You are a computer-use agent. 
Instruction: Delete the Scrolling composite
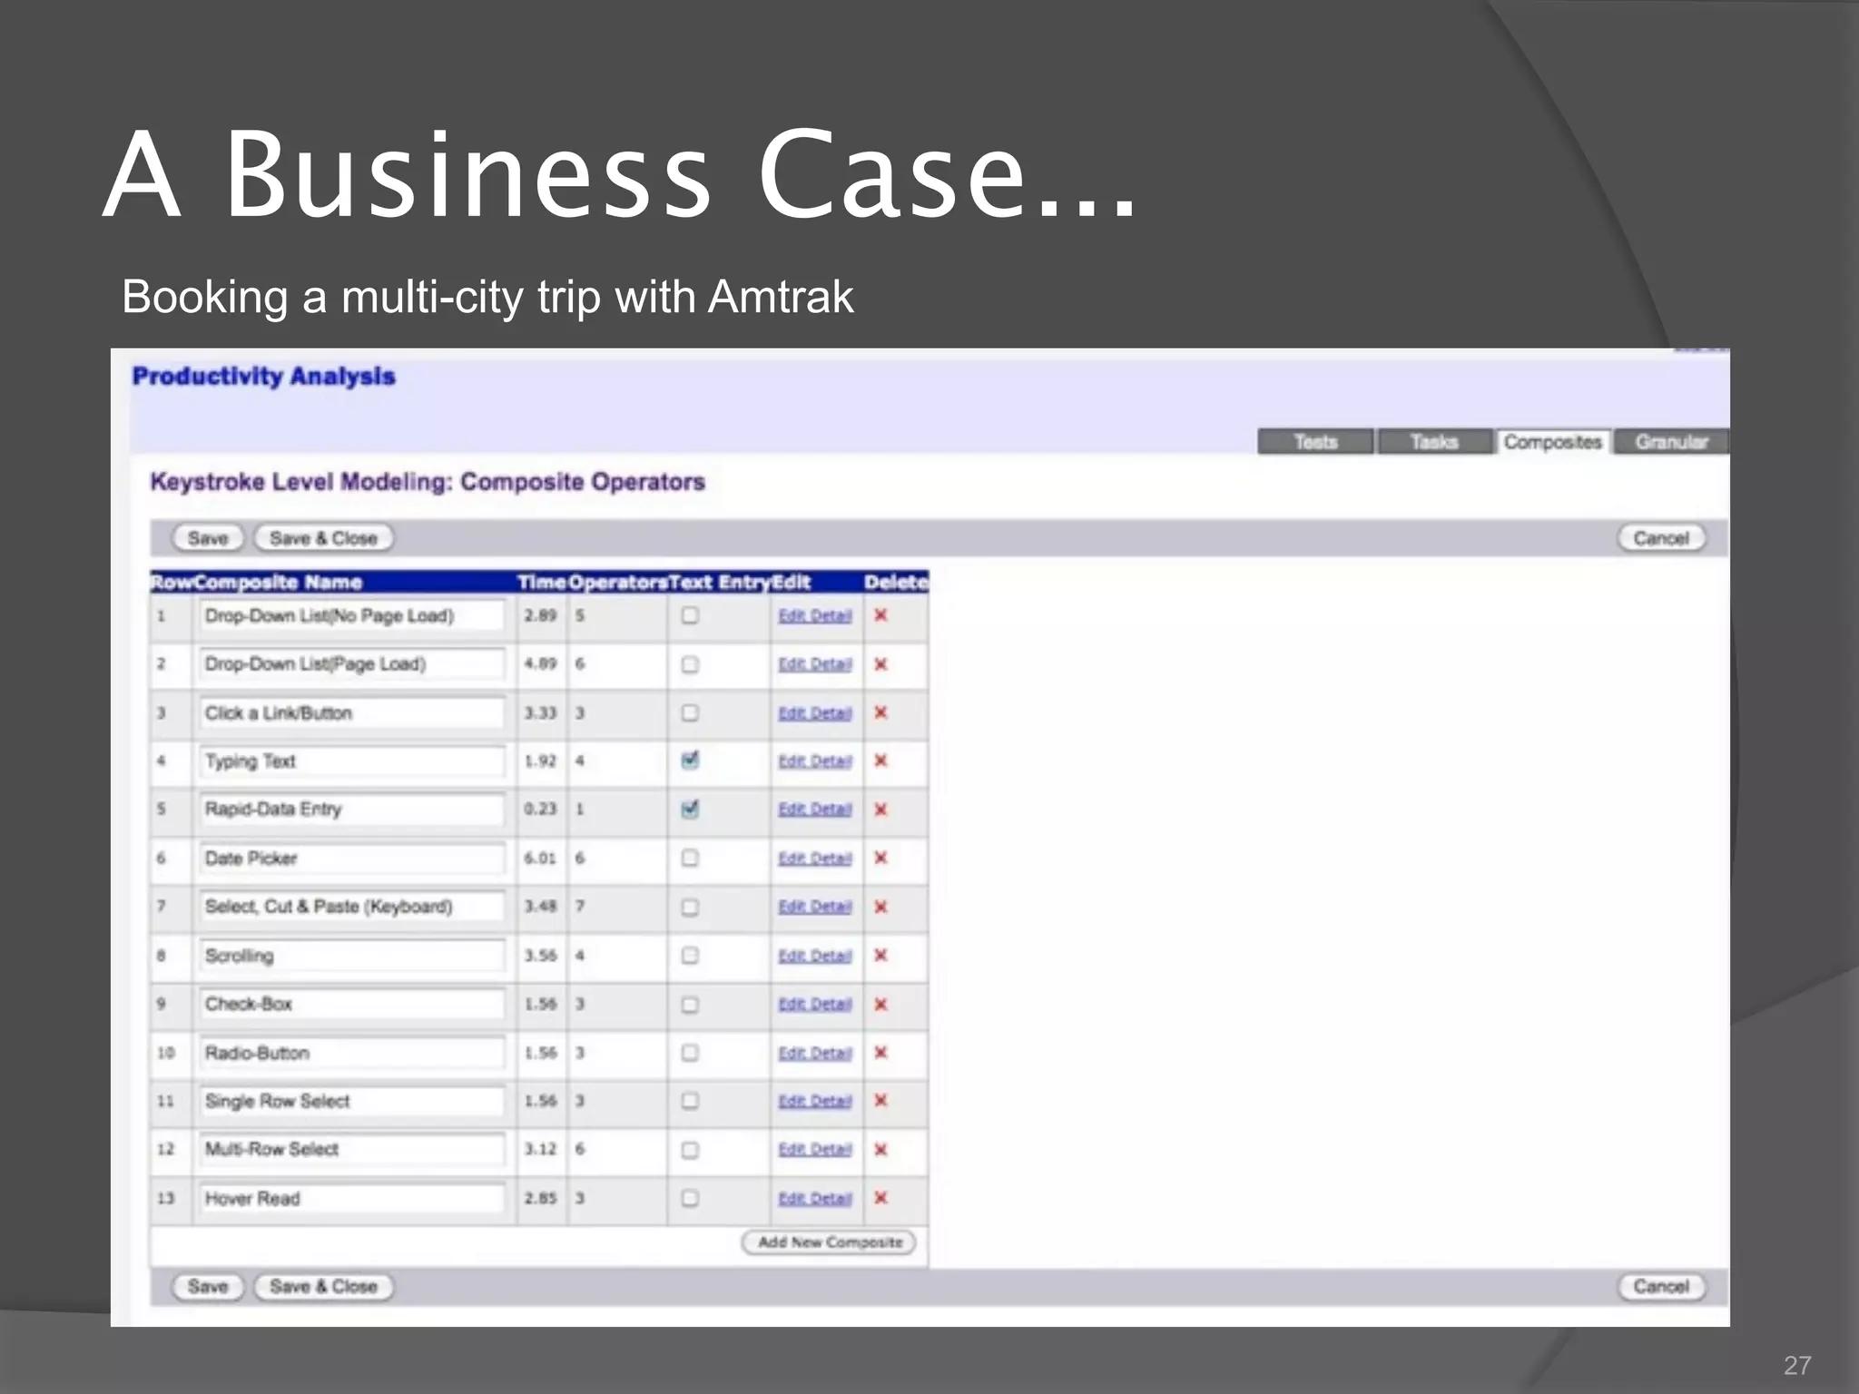pos(880,955)
